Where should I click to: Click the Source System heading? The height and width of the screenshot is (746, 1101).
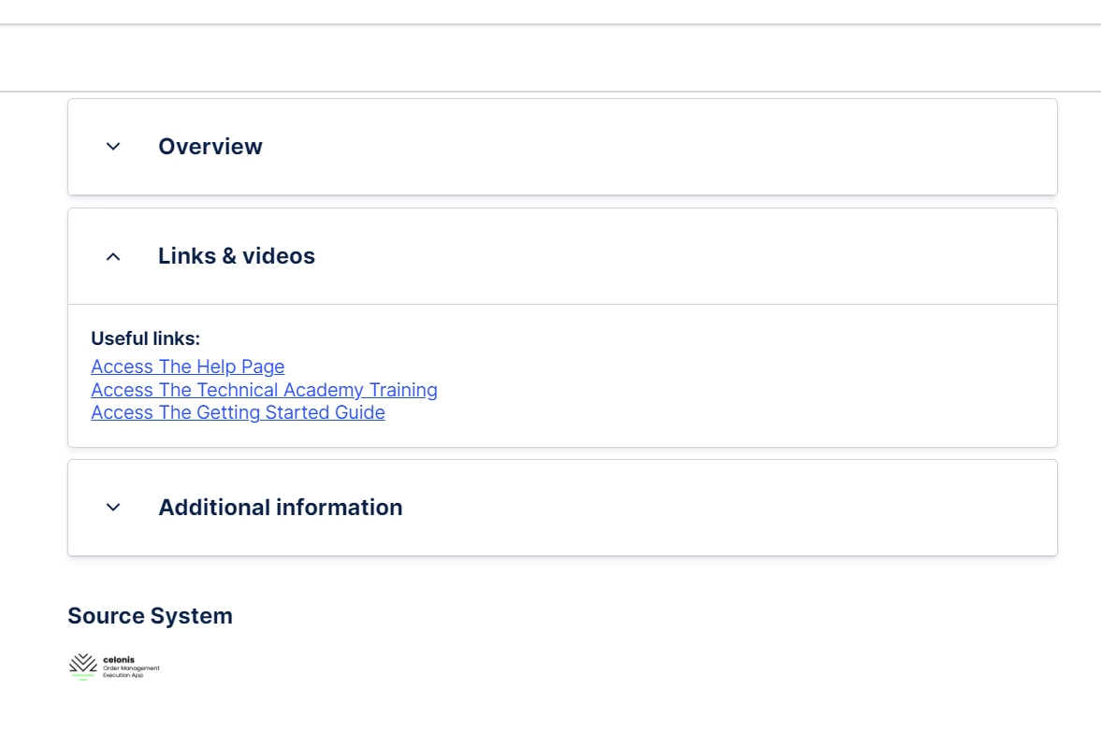[x=150, y=616]
